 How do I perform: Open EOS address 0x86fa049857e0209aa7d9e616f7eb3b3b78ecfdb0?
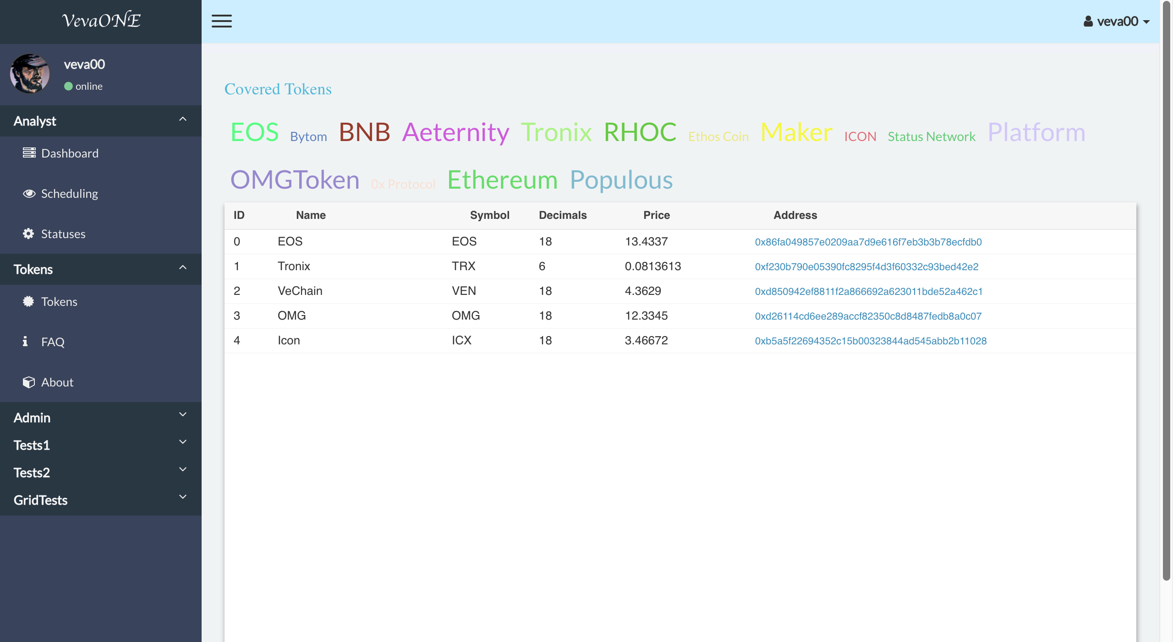[x=868, y=242]
